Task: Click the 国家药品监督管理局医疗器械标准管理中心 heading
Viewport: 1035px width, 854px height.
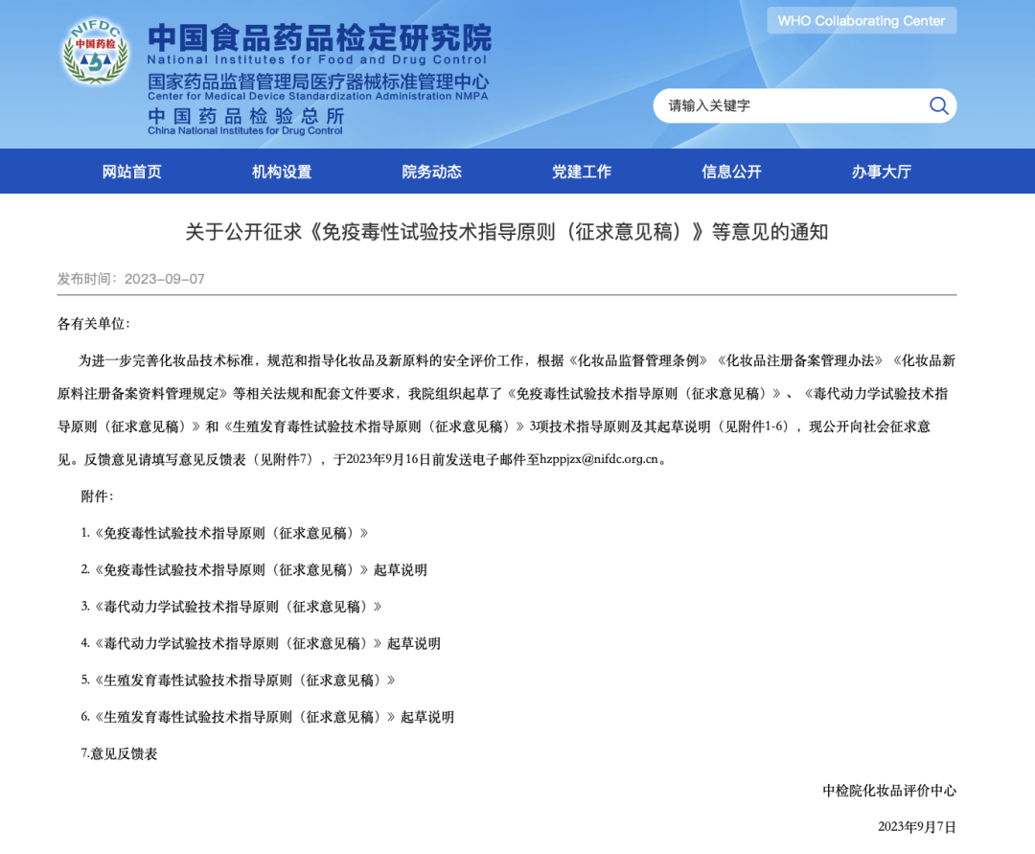Action: 318,81
